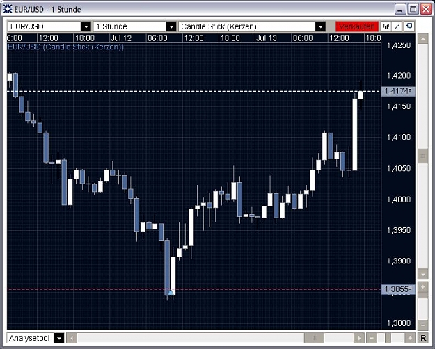Select the line drawing tool icon
The image size is (435, 349).
point(397,26)
